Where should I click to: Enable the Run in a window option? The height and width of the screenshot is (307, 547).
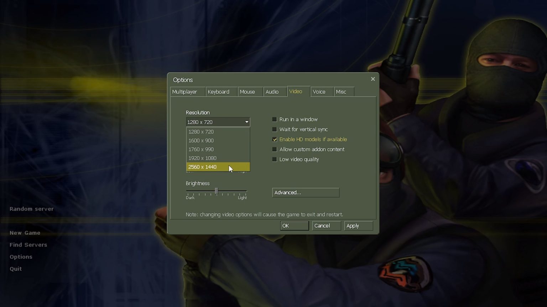point(275,119)
